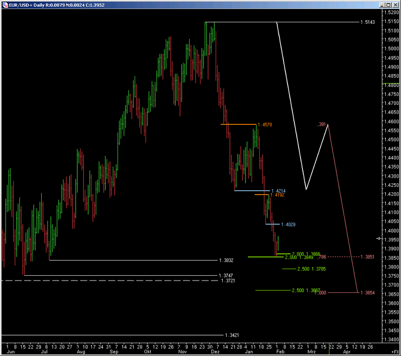The width and height of the screenshot is (401, 356).
Task: Click the 1,000 projection ratio label
Action: 320,293
